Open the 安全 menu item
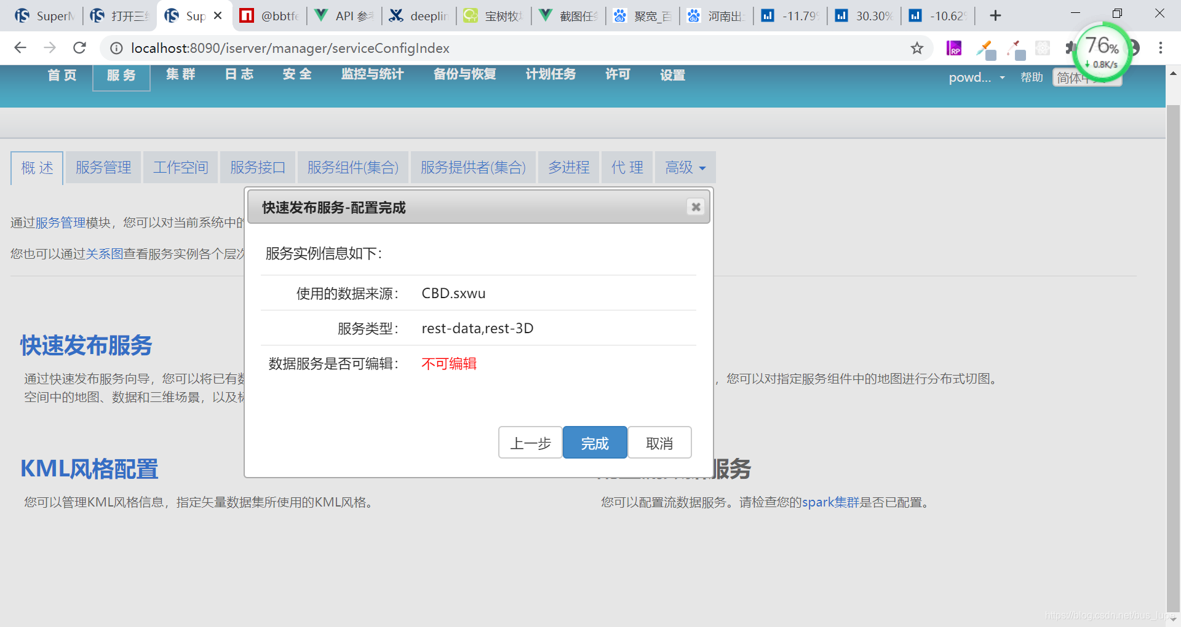Image resolution: width=1181 pixels, height=627 pixels. (x=297, y=75)
